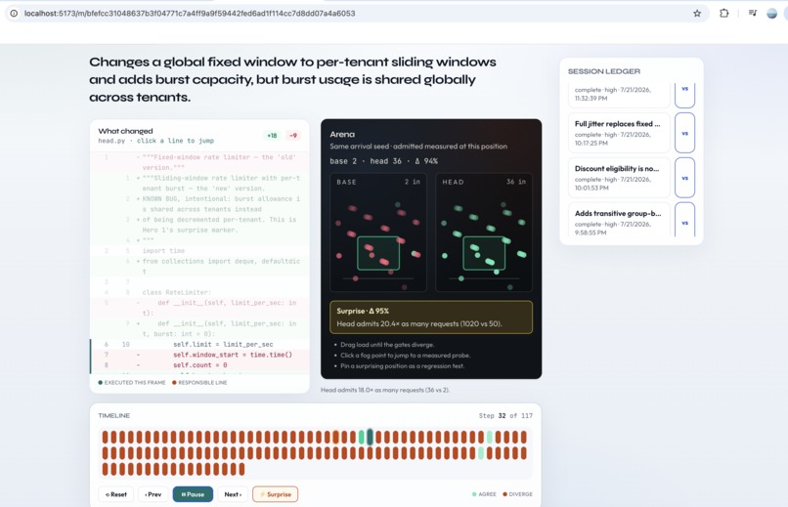Jump to added line 'from collections import deque'

coord(200,266)
